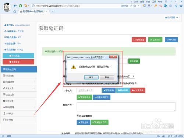Viewport: 184px width, 138px height.
Task: Click the browser back arrow
Action: point(15,6)
